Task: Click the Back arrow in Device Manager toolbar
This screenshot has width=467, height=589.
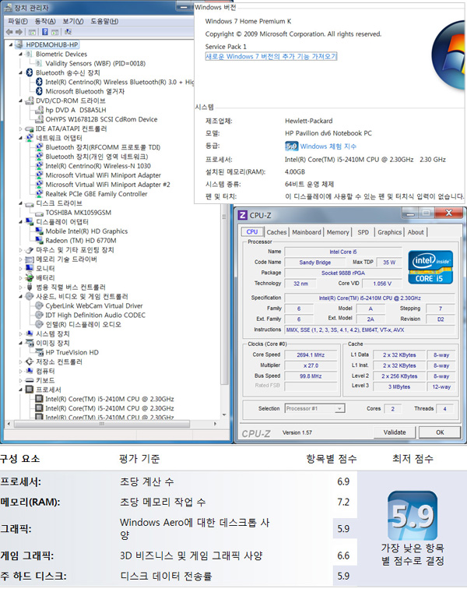Action: [9, 32]
